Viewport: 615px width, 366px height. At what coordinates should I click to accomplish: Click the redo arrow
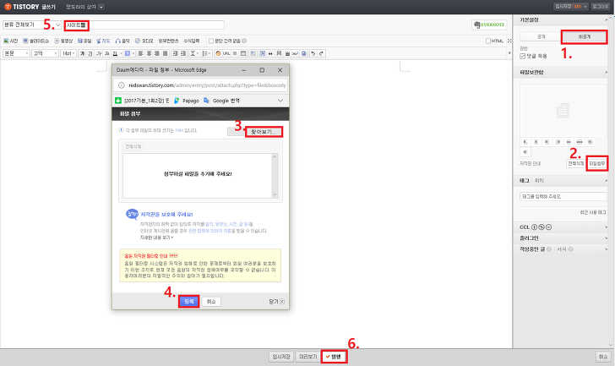coord(321,53)
